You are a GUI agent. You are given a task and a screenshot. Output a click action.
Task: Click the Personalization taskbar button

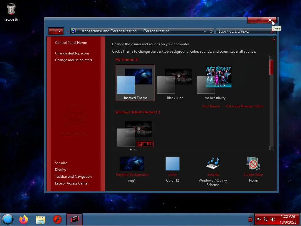(74, 219)
